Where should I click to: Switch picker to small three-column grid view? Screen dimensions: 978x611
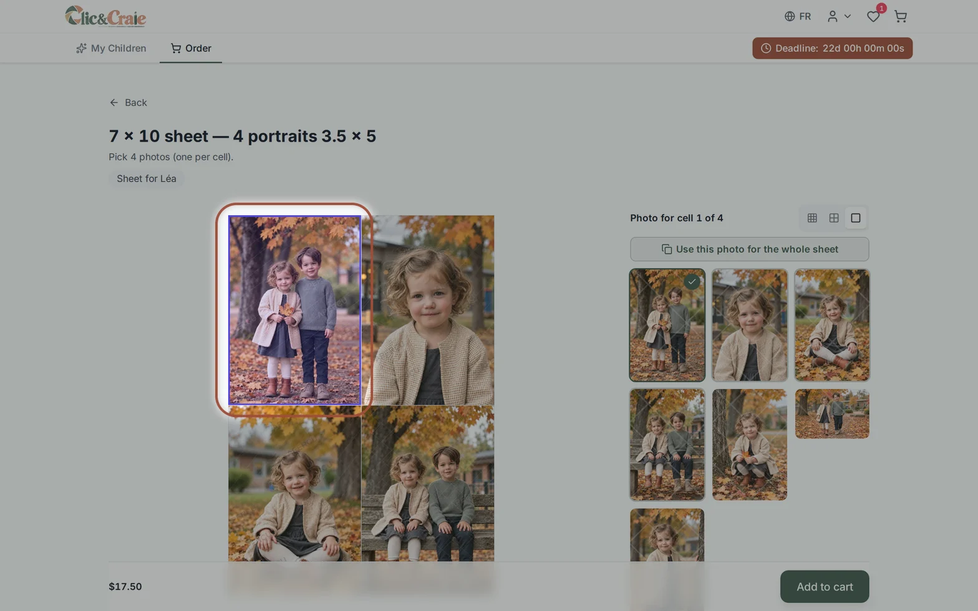812,218
